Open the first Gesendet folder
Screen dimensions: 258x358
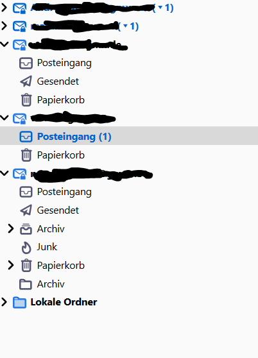coord(58,81)
